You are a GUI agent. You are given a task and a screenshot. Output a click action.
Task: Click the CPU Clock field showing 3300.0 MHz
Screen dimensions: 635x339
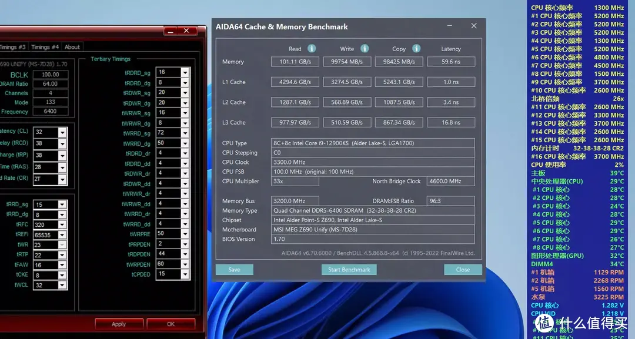[x=373, y=162]
